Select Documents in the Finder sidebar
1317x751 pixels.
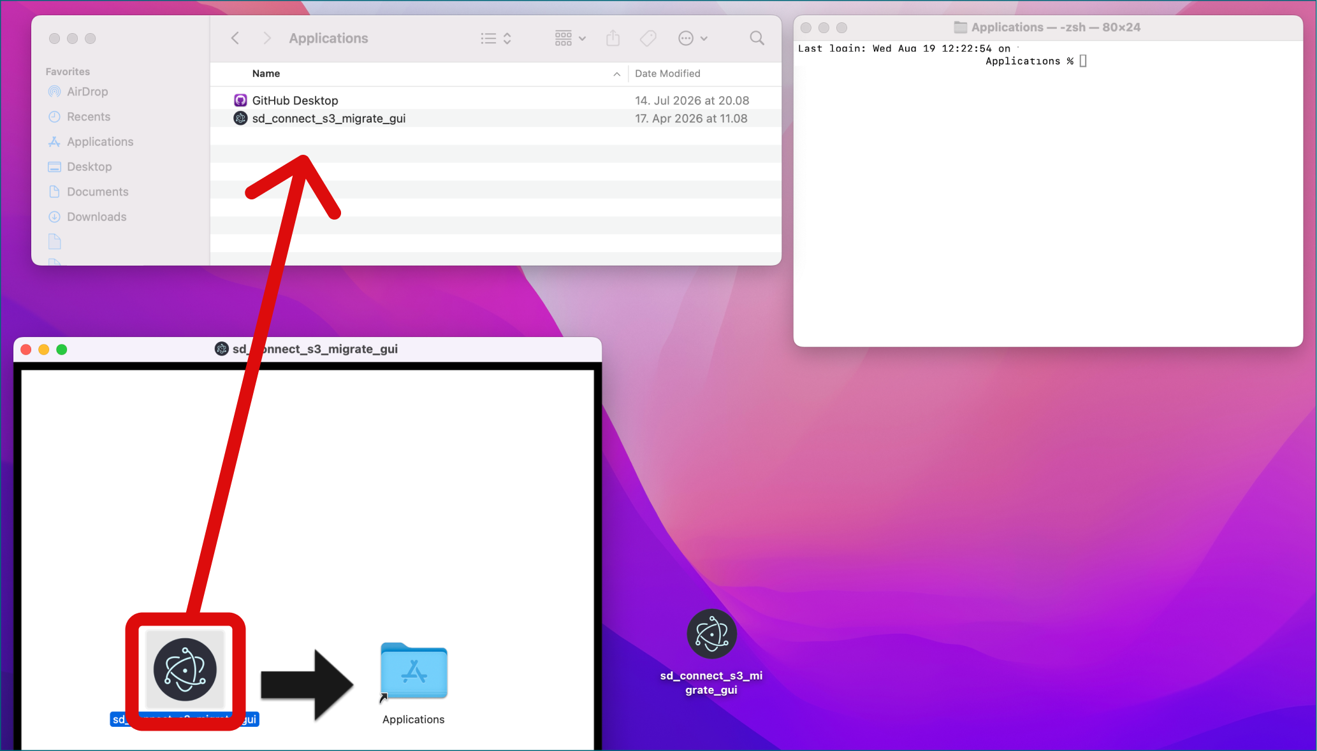tap(98, 192)
